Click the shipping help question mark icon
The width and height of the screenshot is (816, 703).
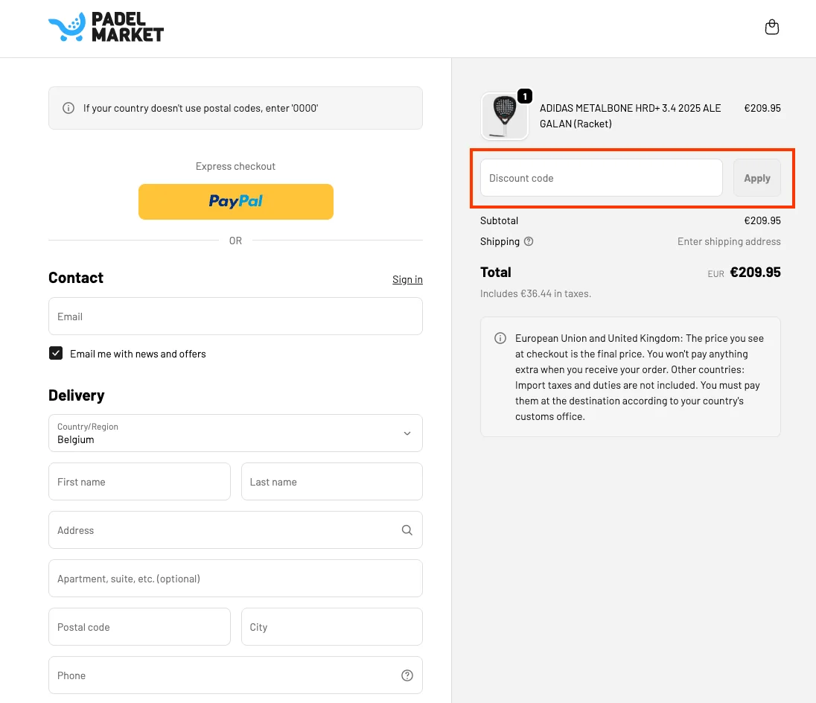529,241
